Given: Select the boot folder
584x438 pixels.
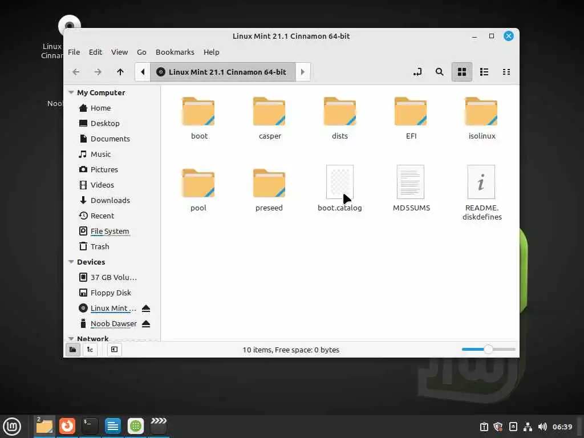Looking at the screenshot, I should (x=198, y=117).
